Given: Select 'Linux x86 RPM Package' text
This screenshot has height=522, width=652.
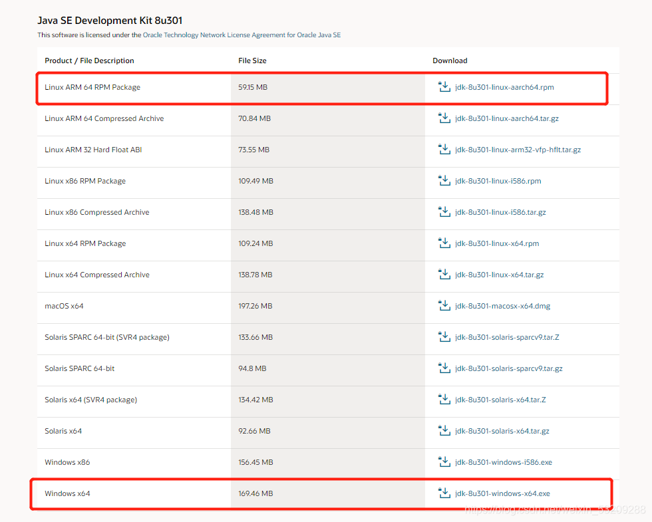Looking at the screenshot, I should coord(85,181).
